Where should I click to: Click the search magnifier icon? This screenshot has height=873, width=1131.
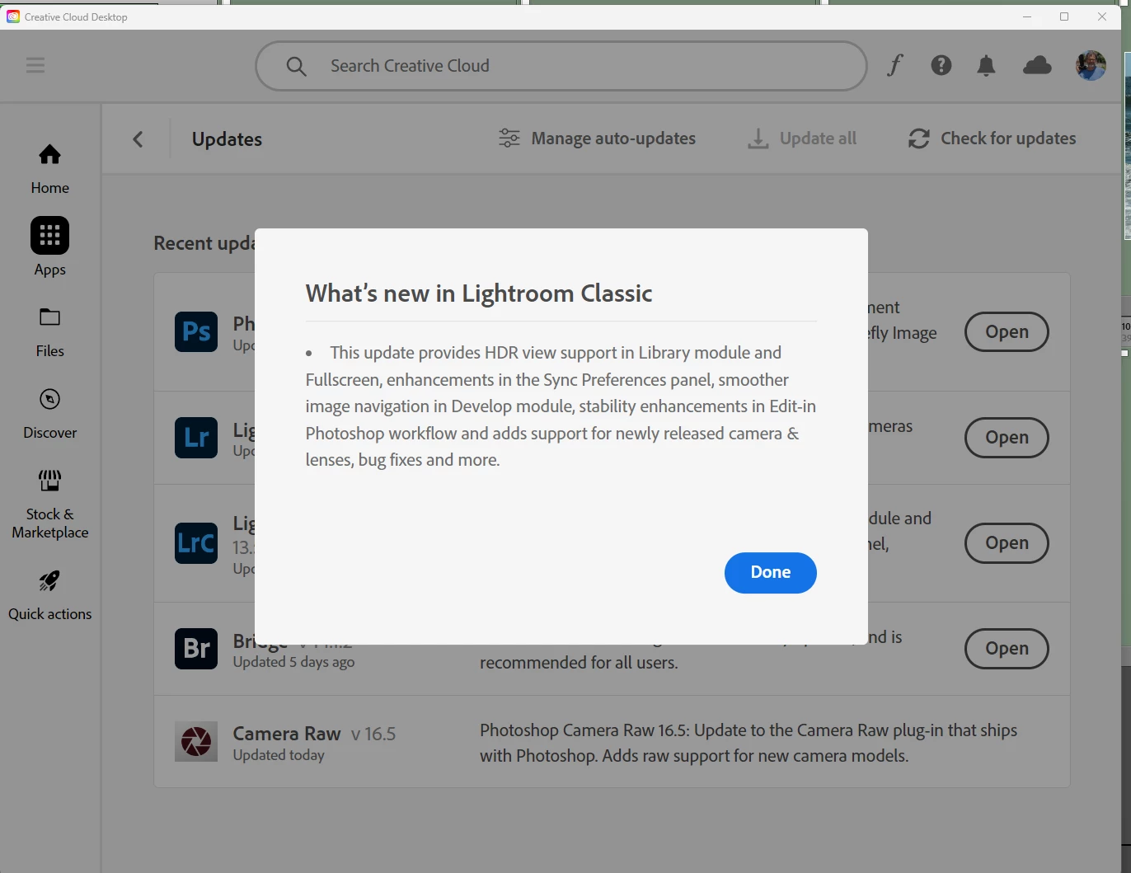pos(296,66)
